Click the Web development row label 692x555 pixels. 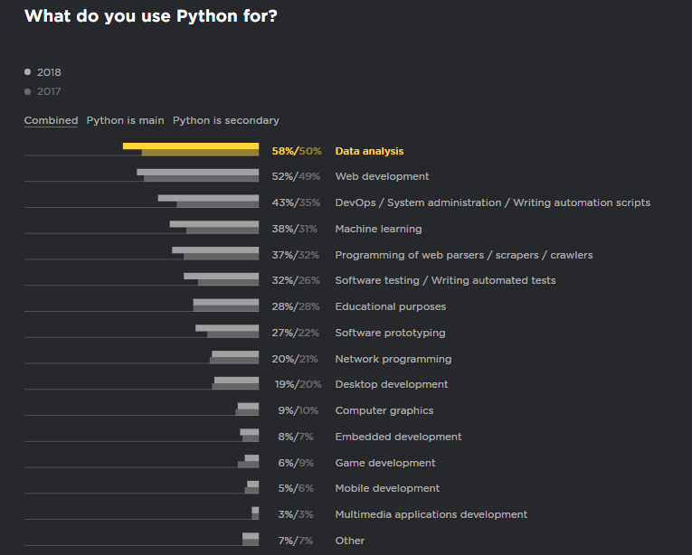click(382, 176)
